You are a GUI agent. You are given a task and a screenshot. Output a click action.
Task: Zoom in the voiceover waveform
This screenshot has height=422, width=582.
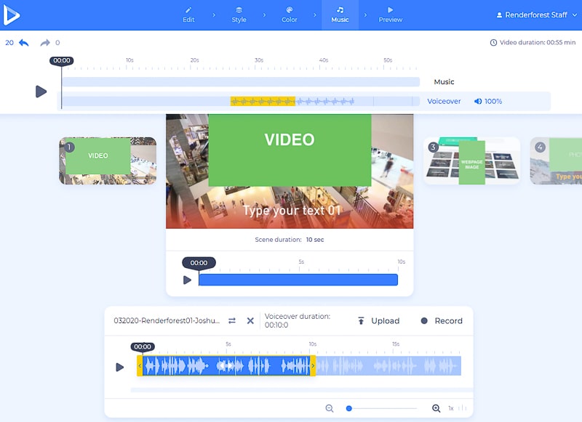[436, 408]
